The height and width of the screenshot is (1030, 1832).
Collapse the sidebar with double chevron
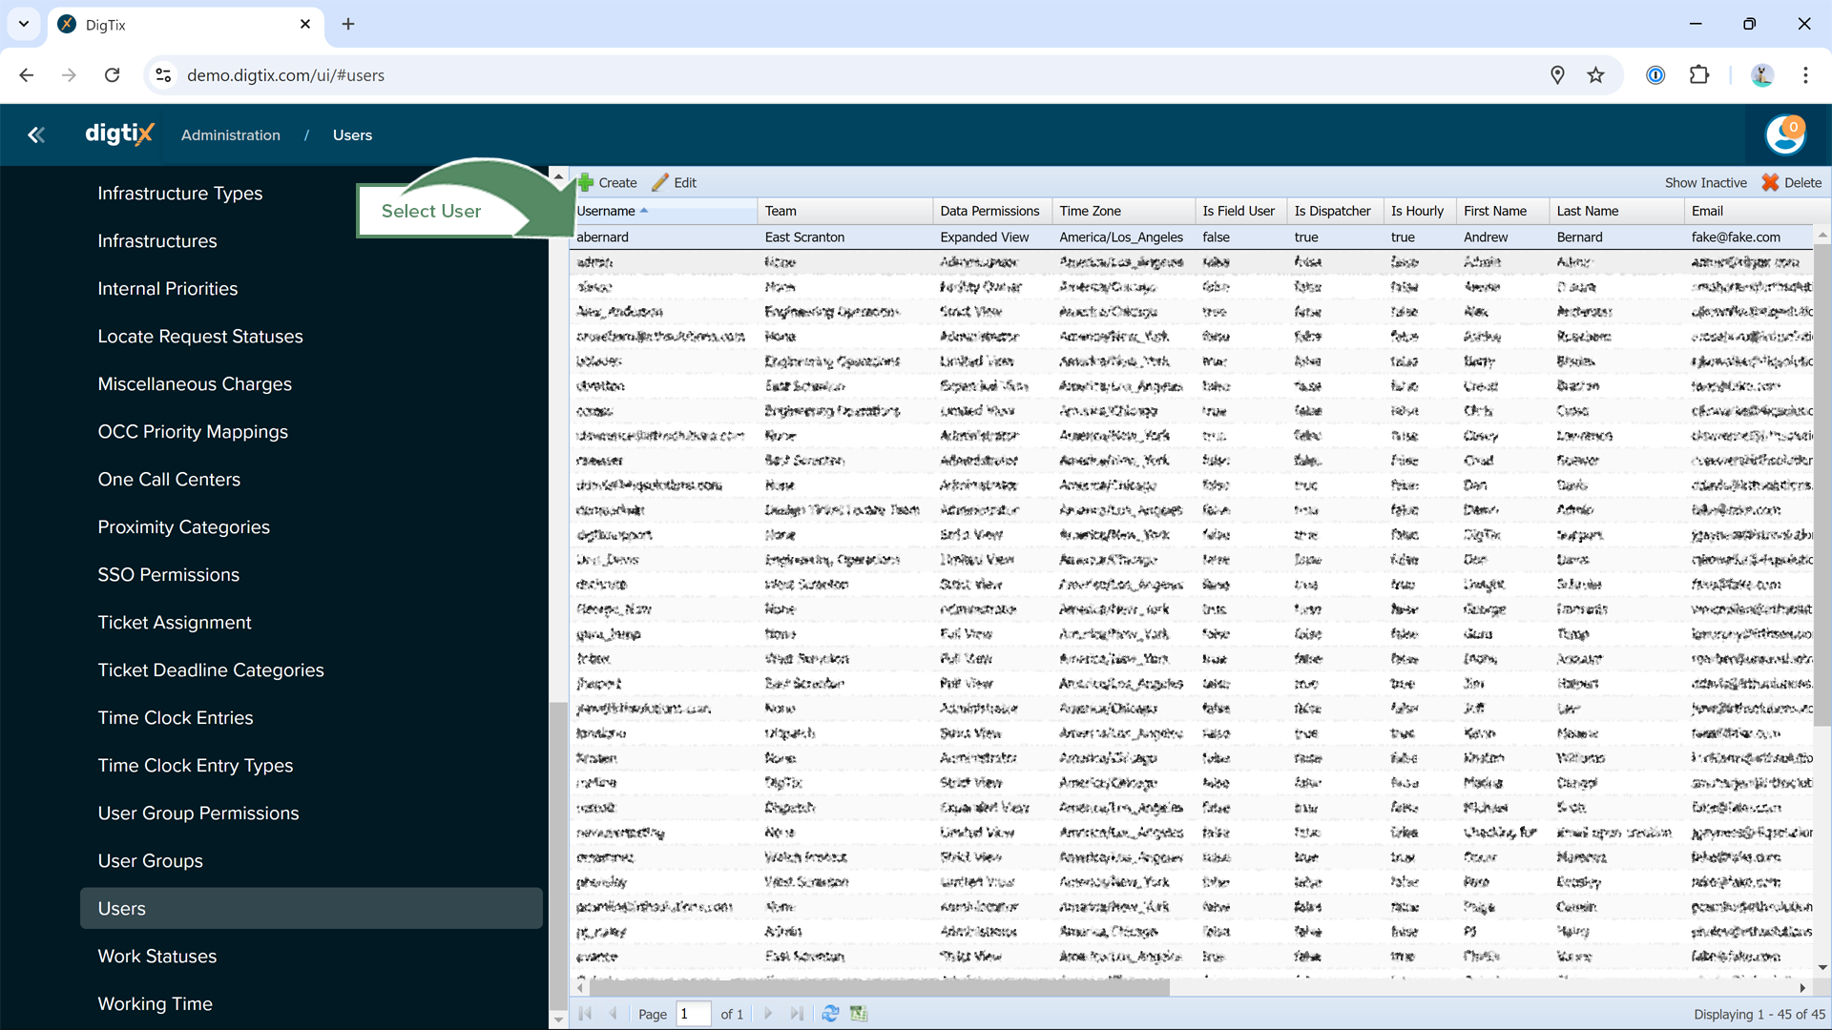pyautogui.click(x=36, y=135)
